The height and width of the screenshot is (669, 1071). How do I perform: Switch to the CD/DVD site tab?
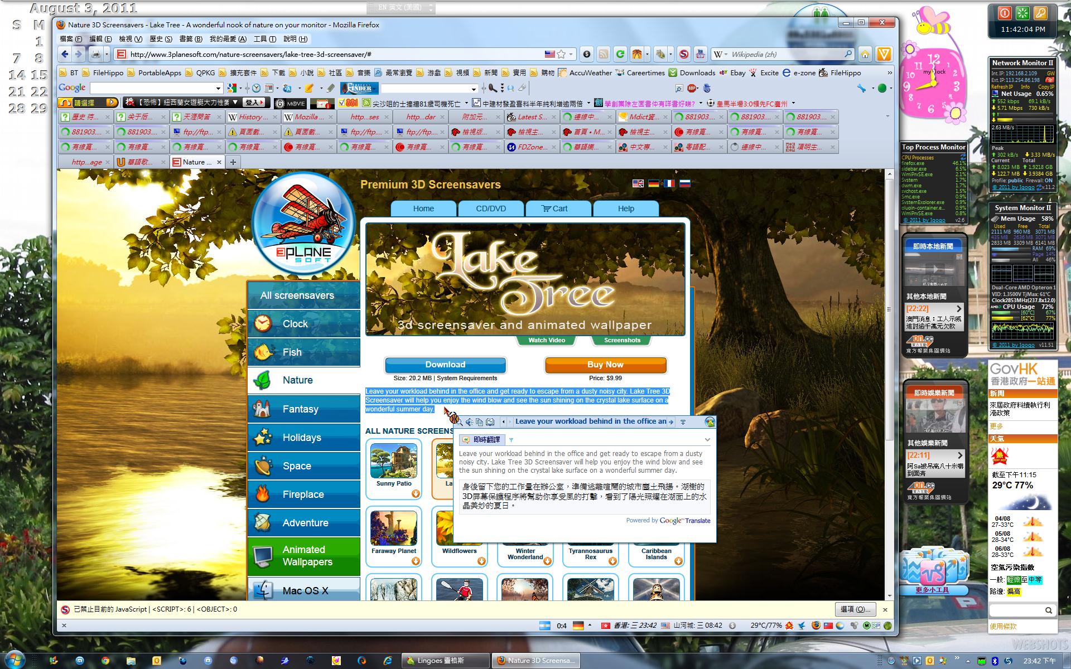tap(490, 209)
